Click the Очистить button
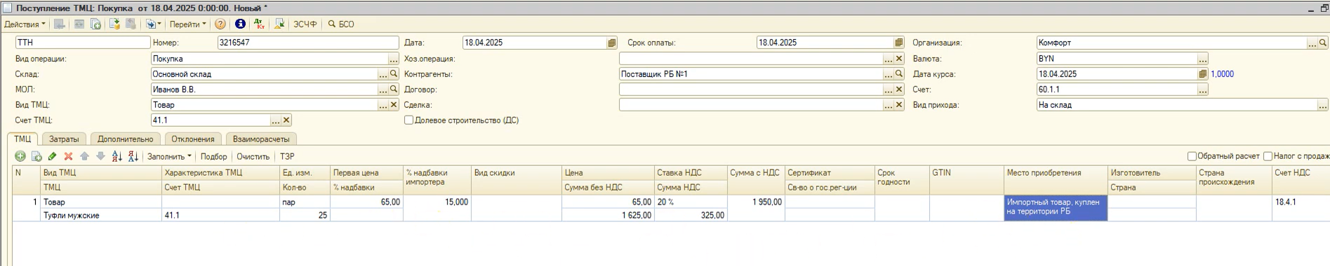This screenshot has width=1330, height=266. click(253, 157)
